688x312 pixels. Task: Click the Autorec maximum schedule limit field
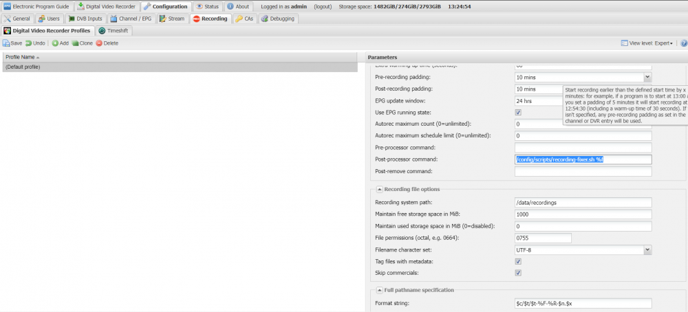(583, 136)
